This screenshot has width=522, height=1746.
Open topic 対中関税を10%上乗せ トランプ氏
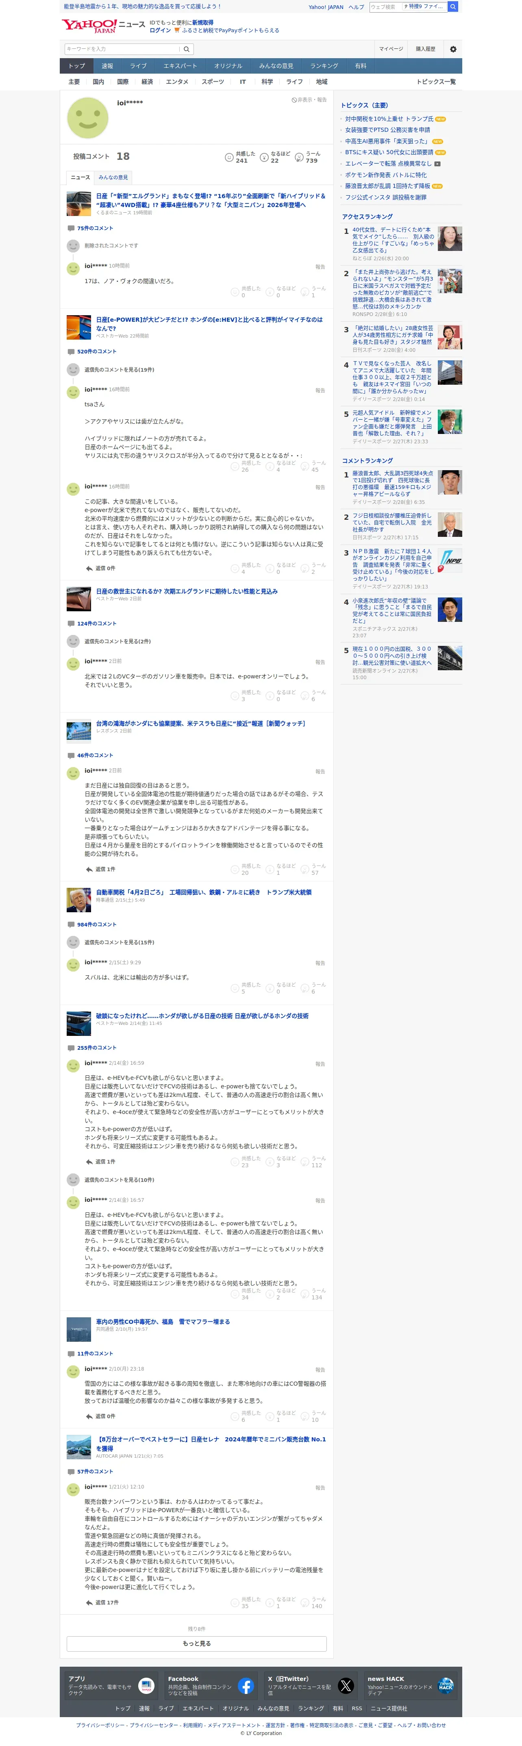coord(389,119)
